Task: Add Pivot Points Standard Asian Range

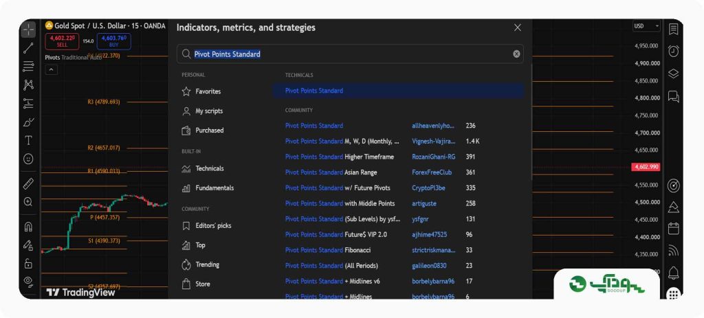Action: click(x=398, y=172)
